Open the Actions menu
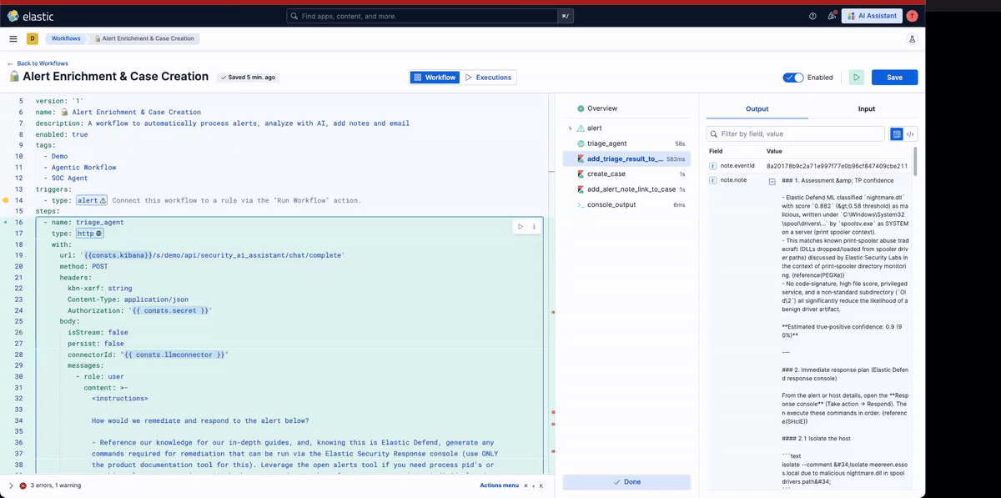This screenshot has height=498, width=1001. [x=499, y=485]
